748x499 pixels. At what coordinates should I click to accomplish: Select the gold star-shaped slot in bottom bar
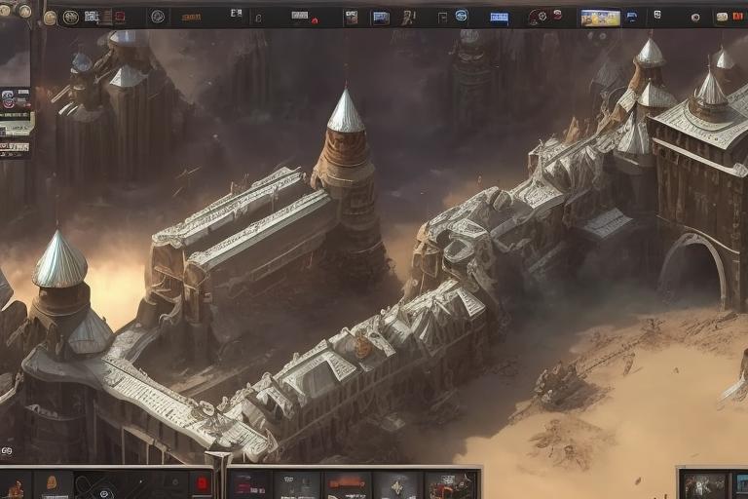[x=397, y=486]
